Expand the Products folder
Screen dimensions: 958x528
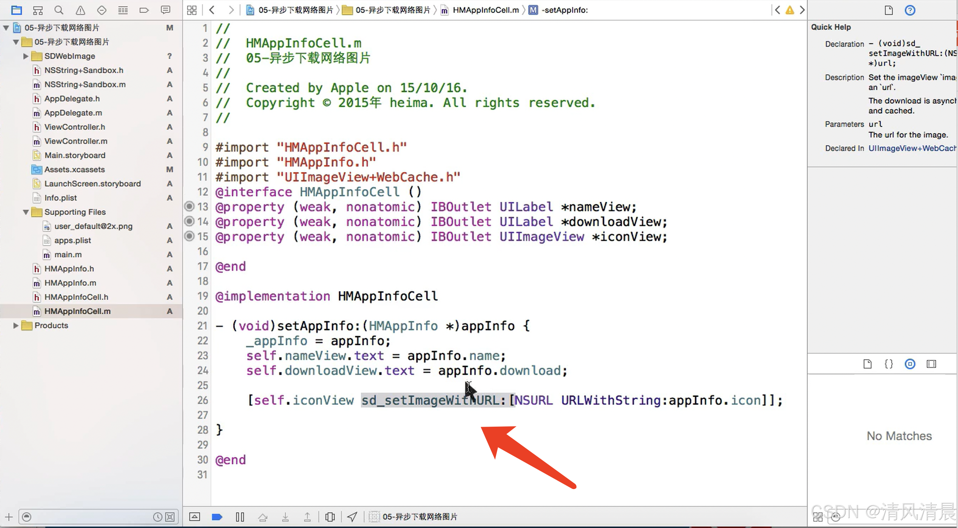click(x=16, y=326)
